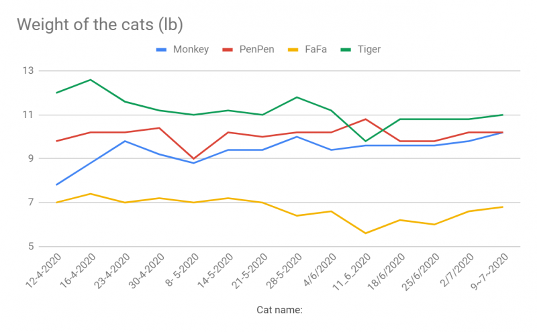Click the Monkey blue legend swatch
537x332 pixels.
coord(162,49)
